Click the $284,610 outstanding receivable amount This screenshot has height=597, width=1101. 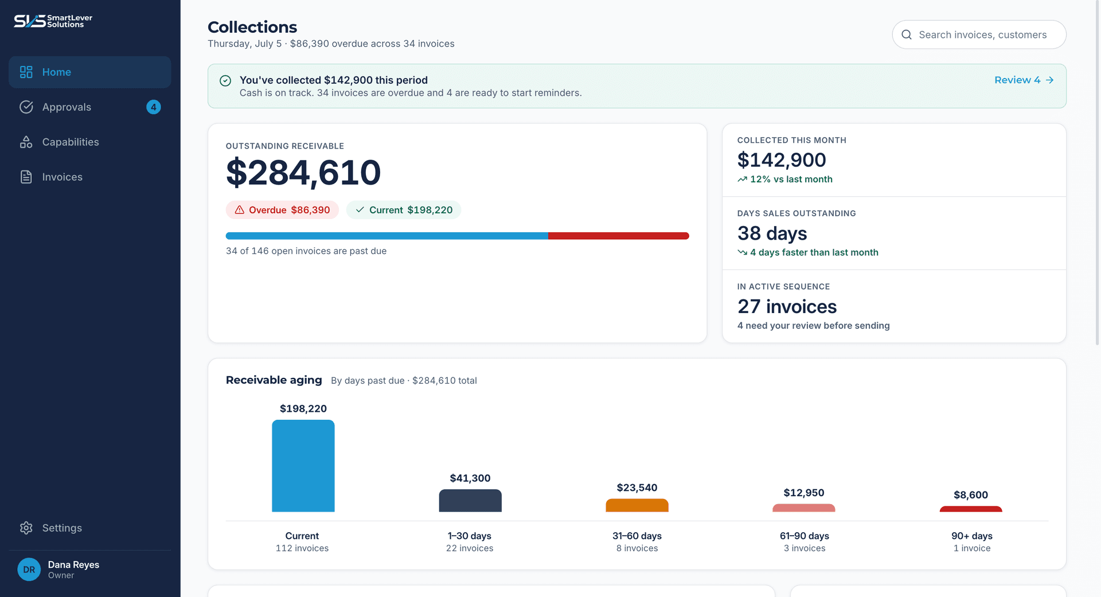coord(303,173)
